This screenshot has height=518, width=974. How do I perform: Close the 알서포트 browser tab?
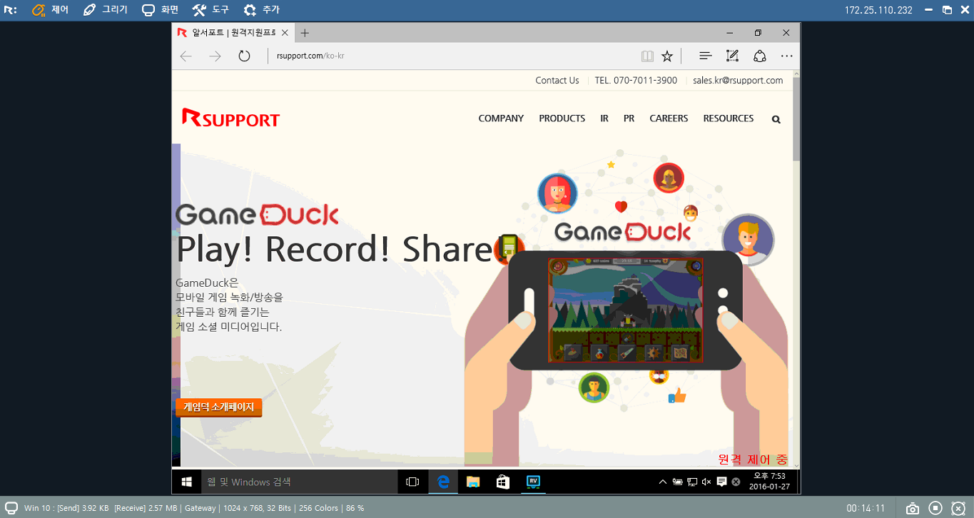[x=285, y=33]
